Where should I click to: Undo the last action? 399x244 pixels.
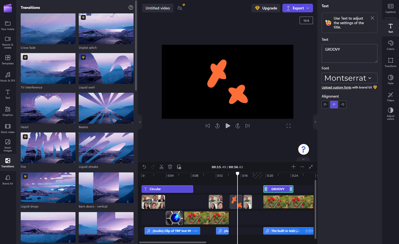144,167
